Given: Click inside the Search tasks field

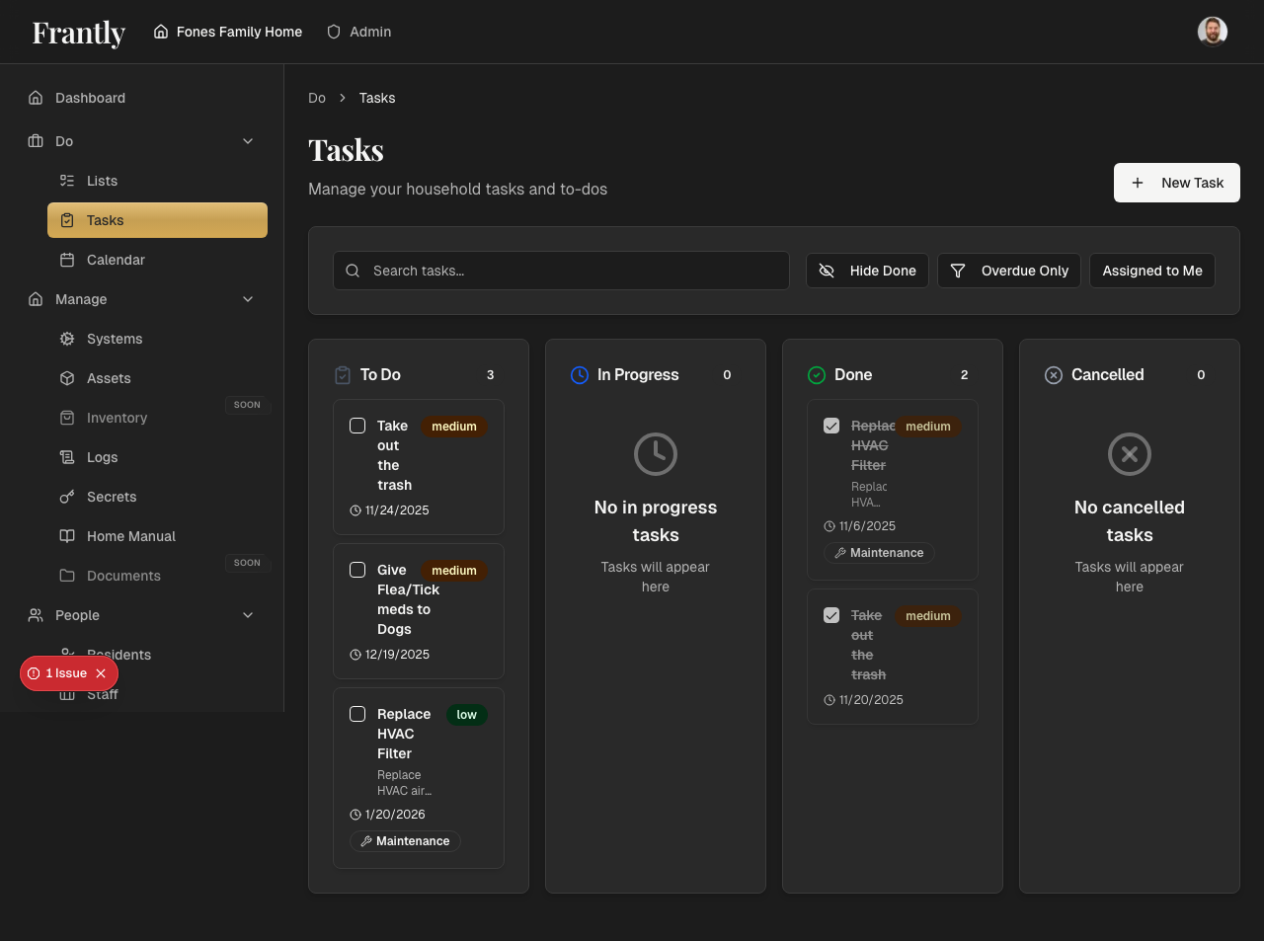Looking at the screenshot, I should pos(561,270).
